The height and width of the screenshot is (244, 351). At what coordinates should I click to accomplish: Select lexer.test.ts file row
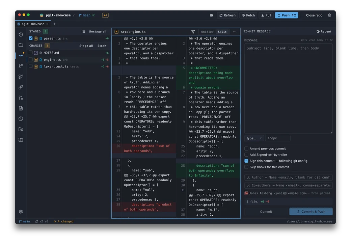pyautogui.click(x=69, y=66)
